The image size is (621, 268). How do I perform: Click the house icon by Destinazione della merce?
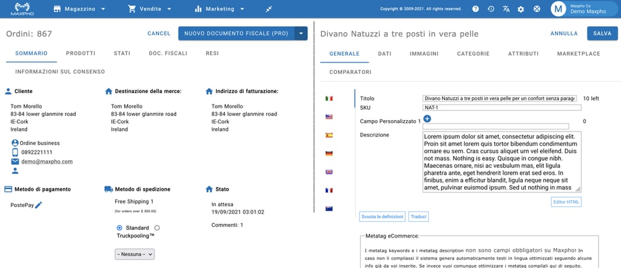coord(109,91)
